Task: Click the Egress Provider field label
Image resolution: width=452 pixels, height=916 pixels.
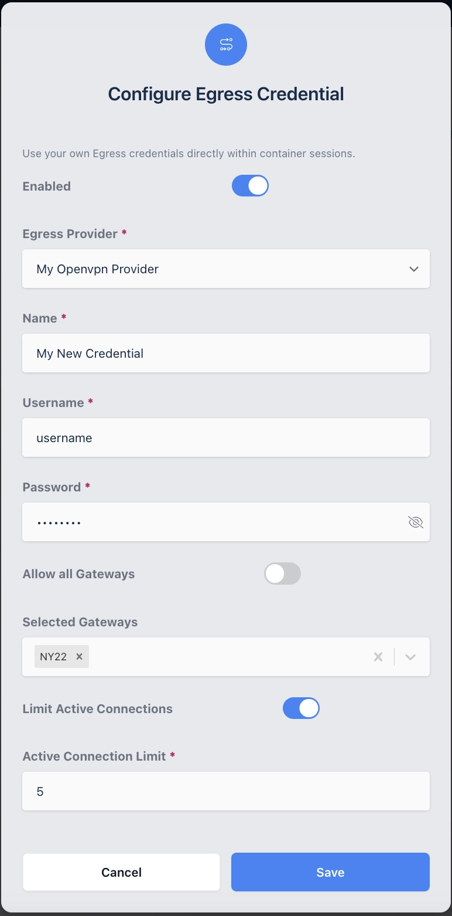Action: point(70,233)
